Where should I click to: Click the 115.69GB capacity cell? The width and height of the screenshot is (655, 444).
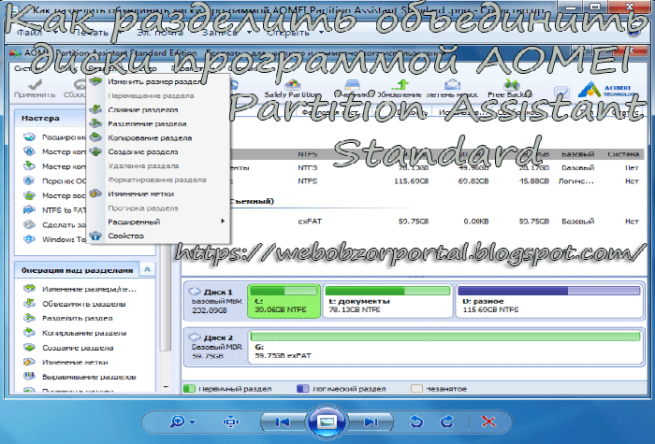click(411, 181)
